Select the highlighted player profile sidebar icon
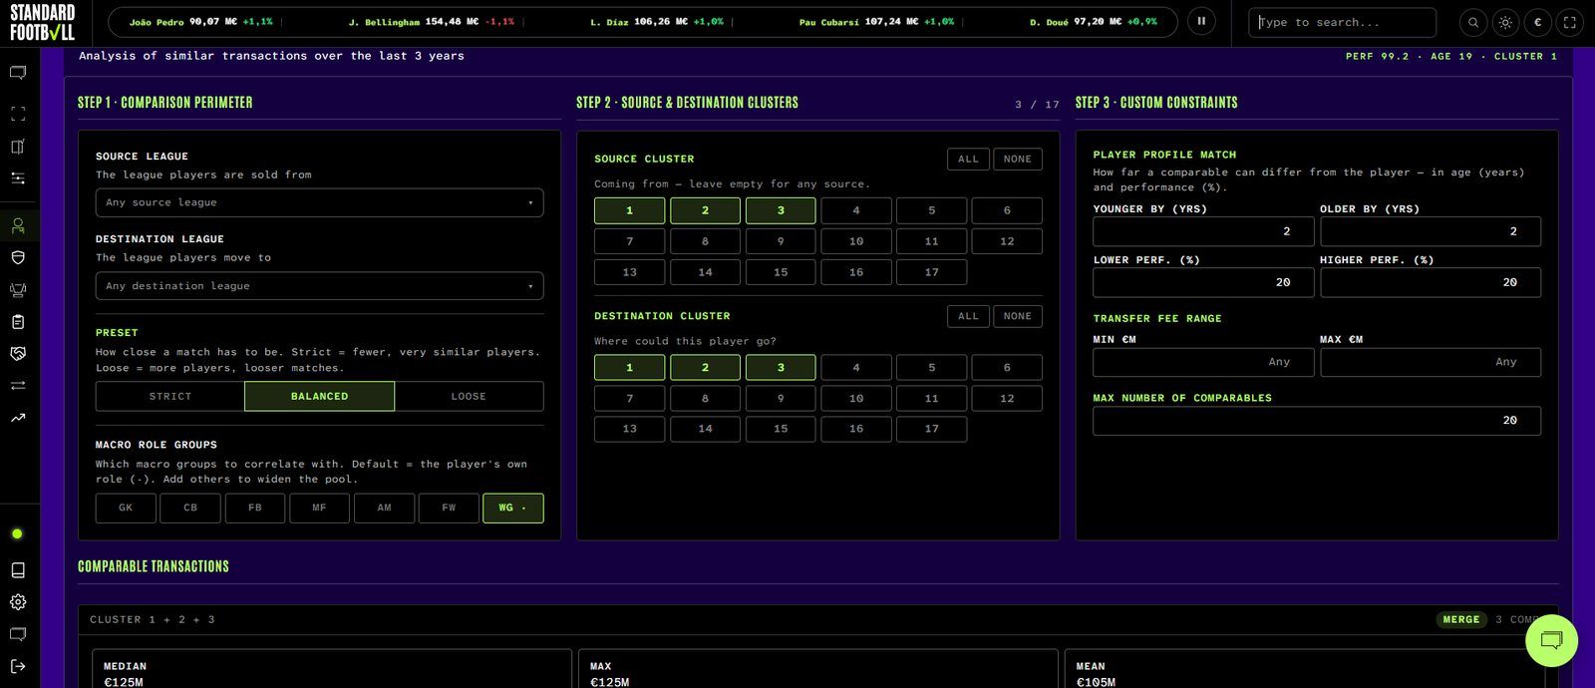Screen dimensions: 1595x688 (18, 226)
